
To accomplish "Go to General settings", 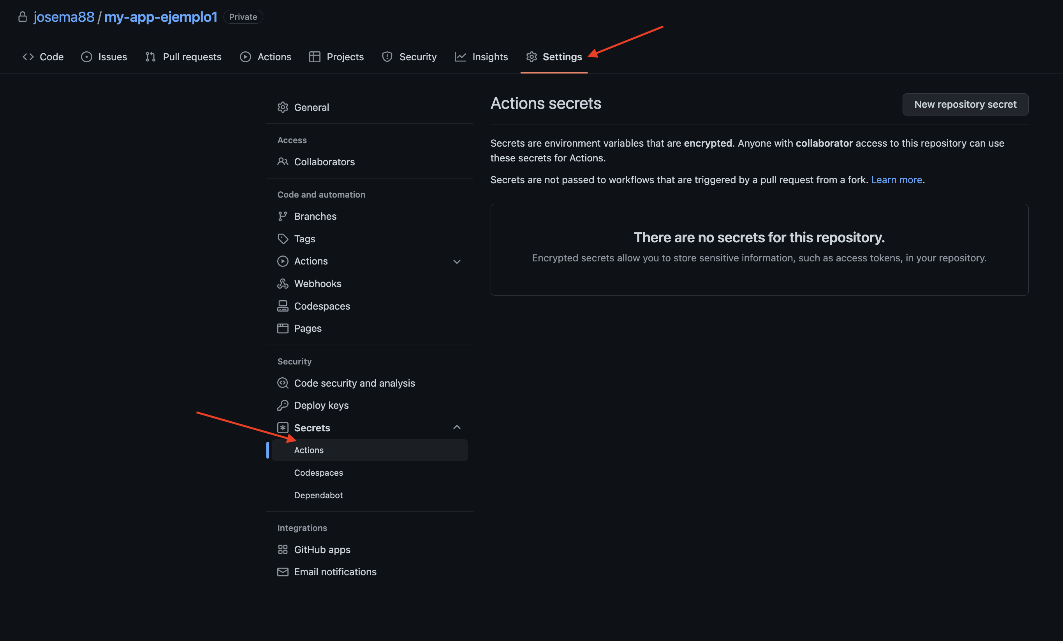I will pos(311,107).
